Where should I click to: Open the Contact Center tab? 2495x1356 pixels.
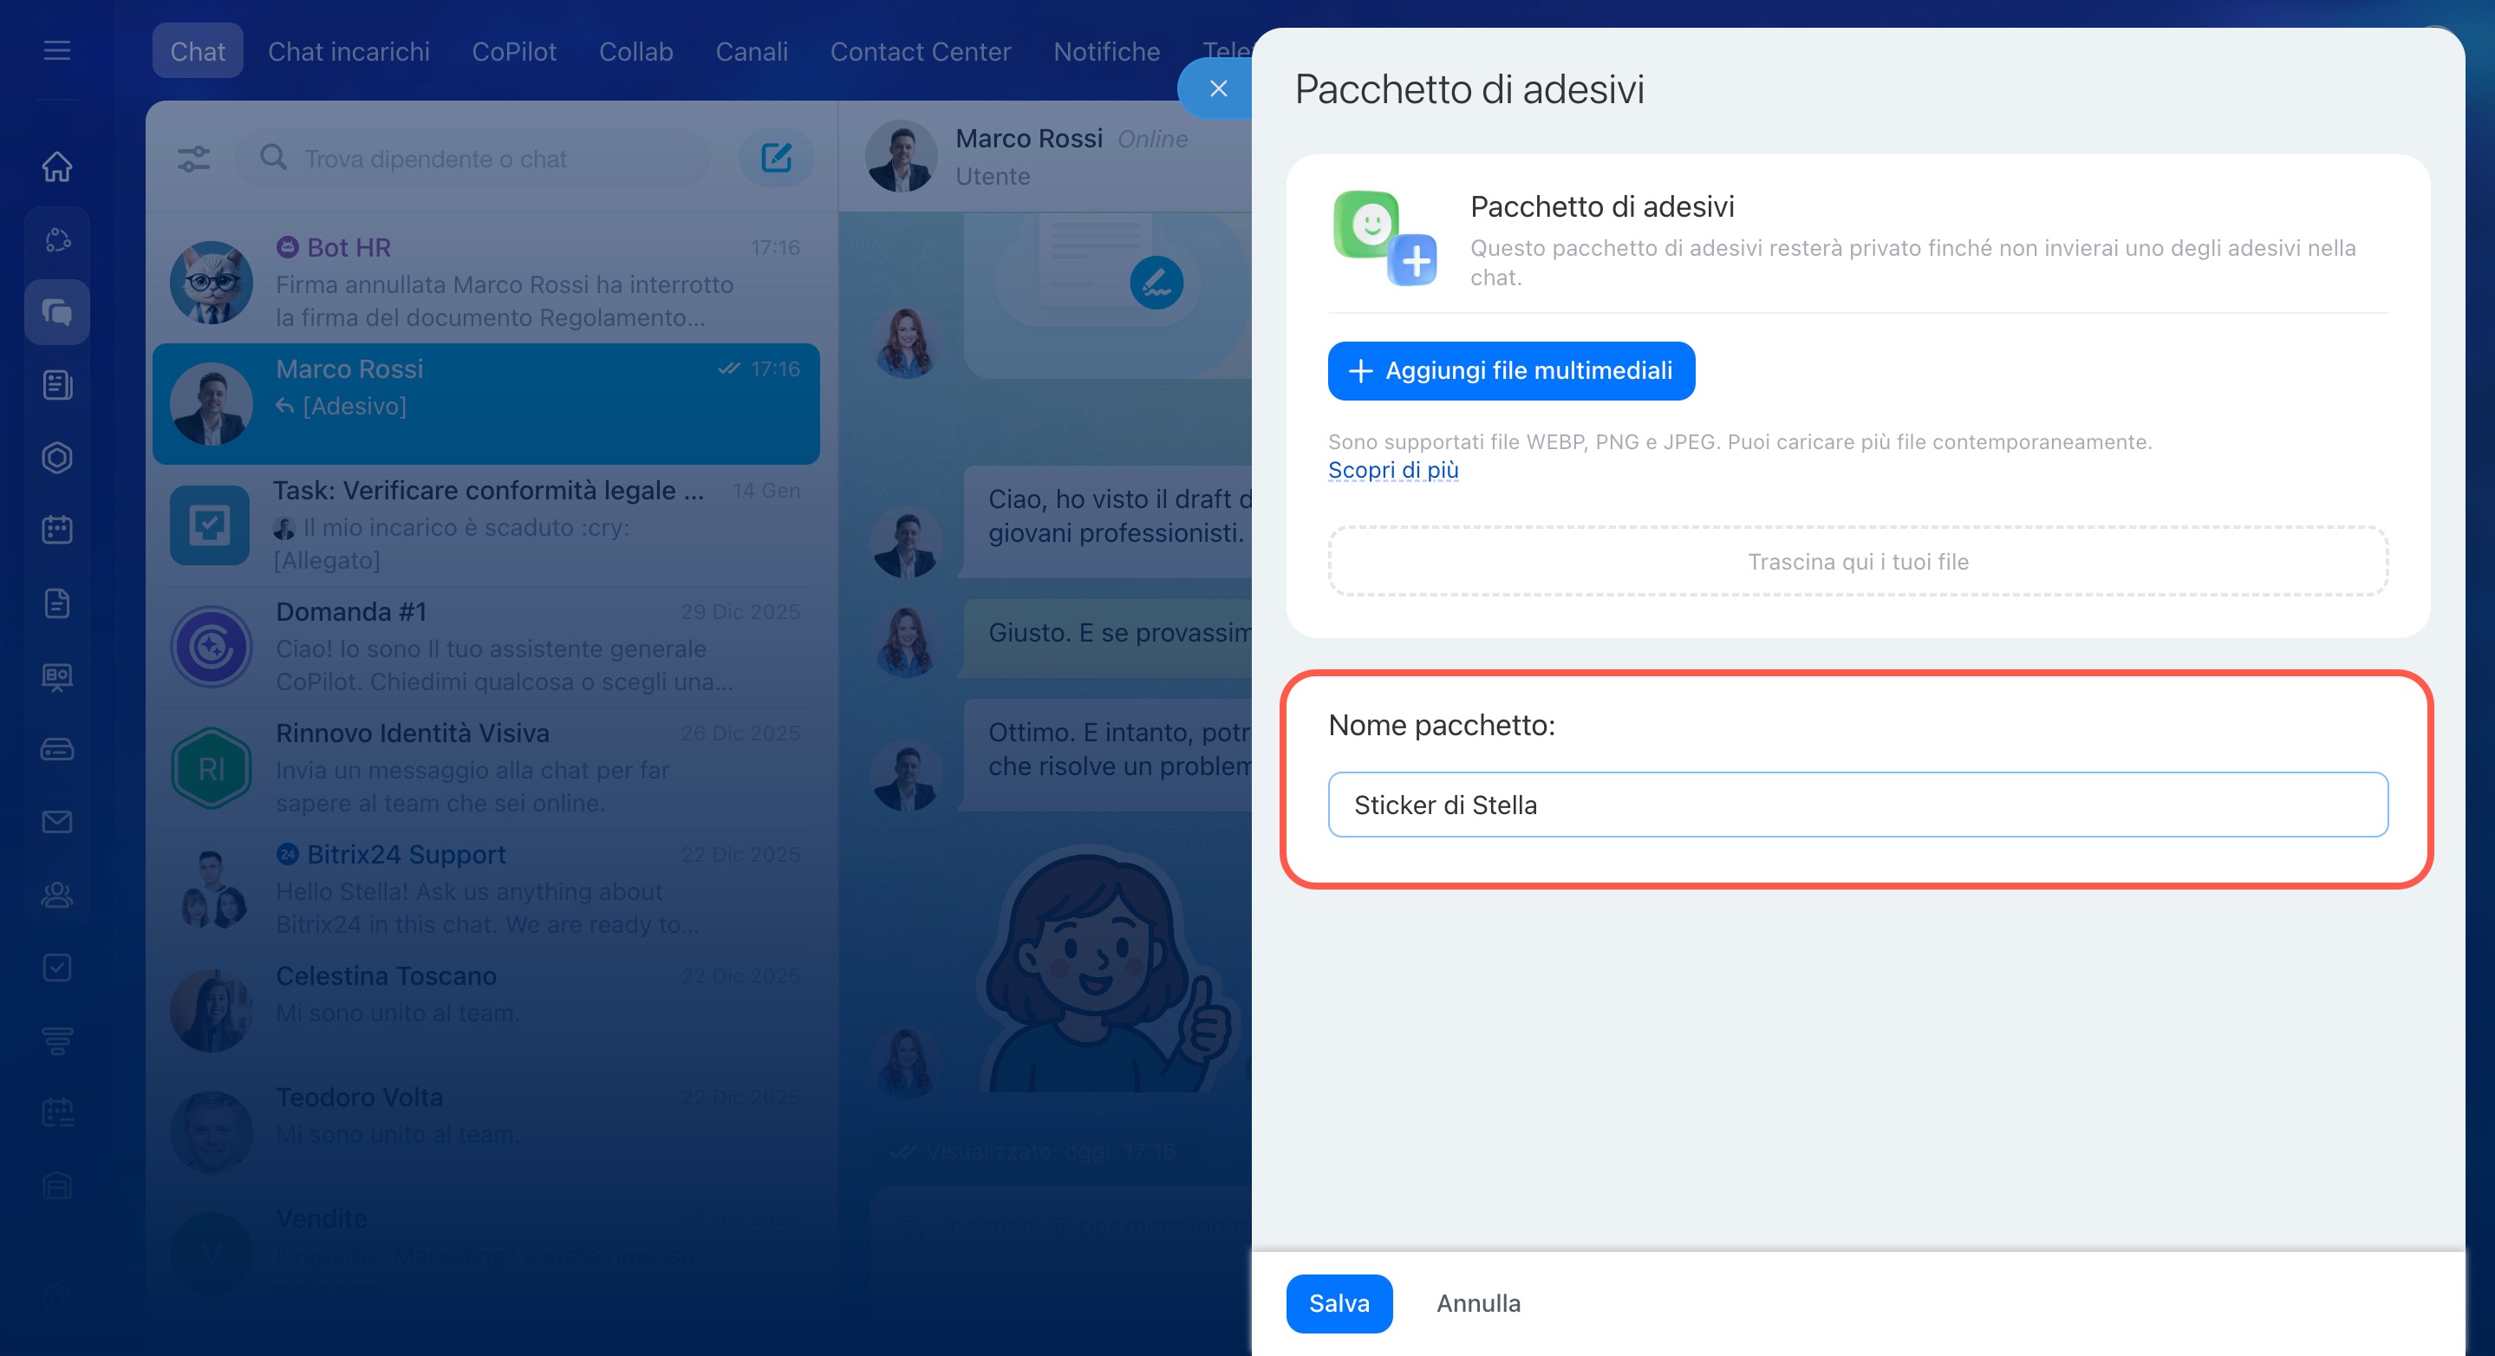(919, 51)
